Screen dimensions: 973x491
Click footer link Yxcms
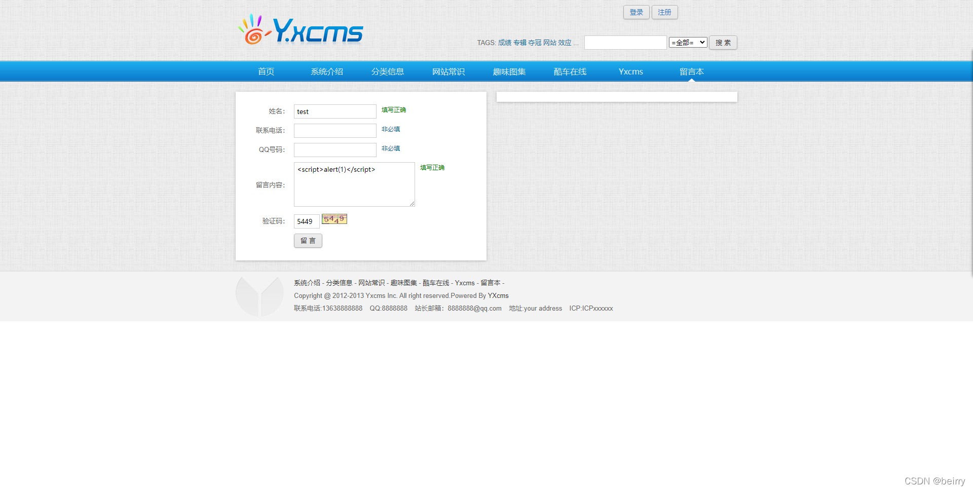pyautogui.click(x=465, y=283)
